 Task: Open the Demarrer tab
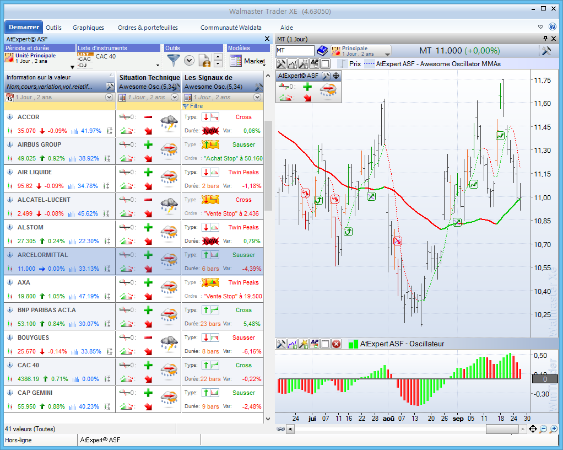point(24,27)
